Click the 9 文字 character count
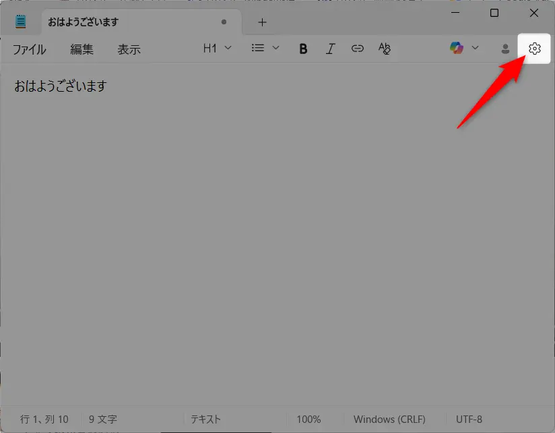The image size is (555, 433). (102, 420)
